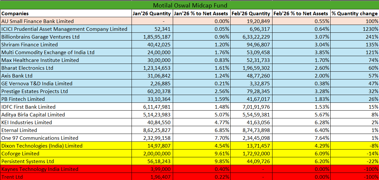
Task: Select the % Quantity change header cell
Action: [x=355, y=13]
